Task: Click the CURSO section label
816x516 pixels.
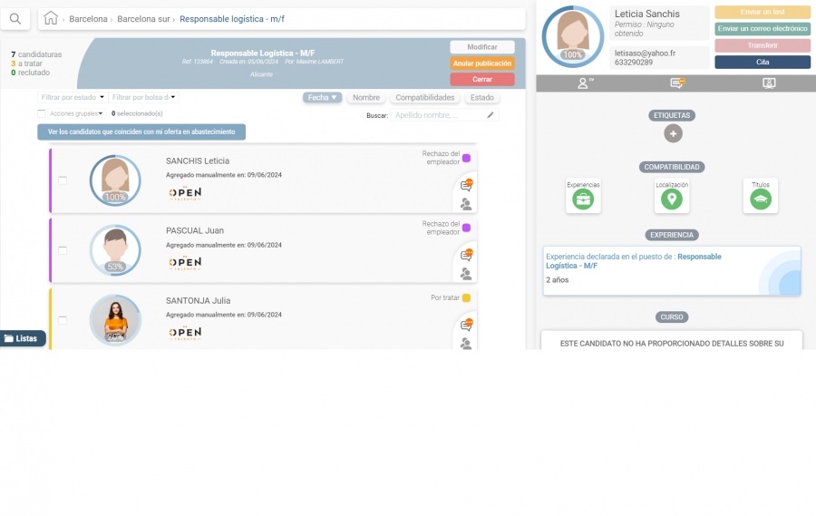Action: [672, 317]
